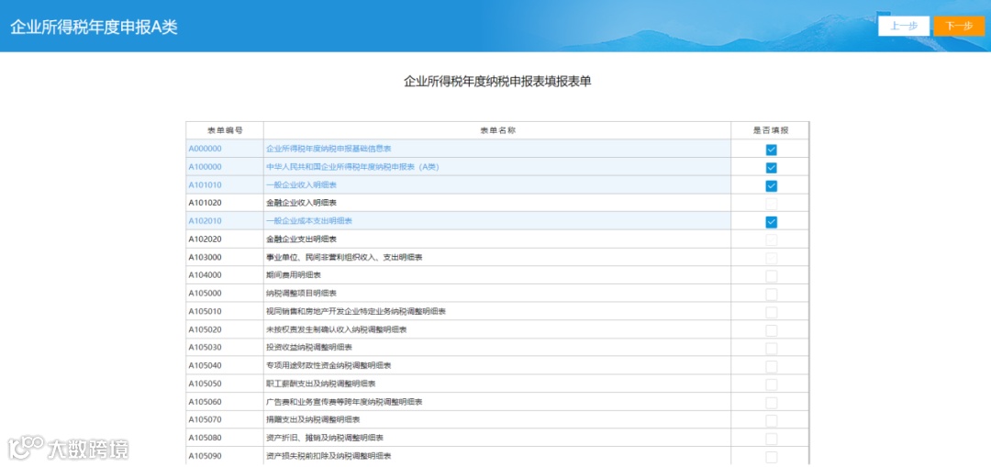Image resolution: width=991 pixels, height=467 pixels.
Task: Click the 是否填报 column header
Action: pos(771,131)
